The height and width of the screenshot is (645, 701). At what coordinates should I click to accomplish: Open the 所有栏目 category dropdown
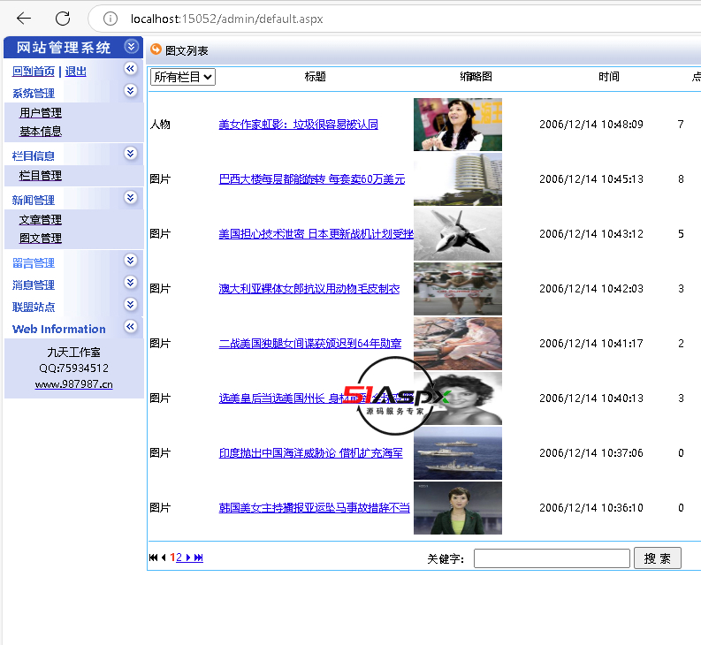point(183,77)
